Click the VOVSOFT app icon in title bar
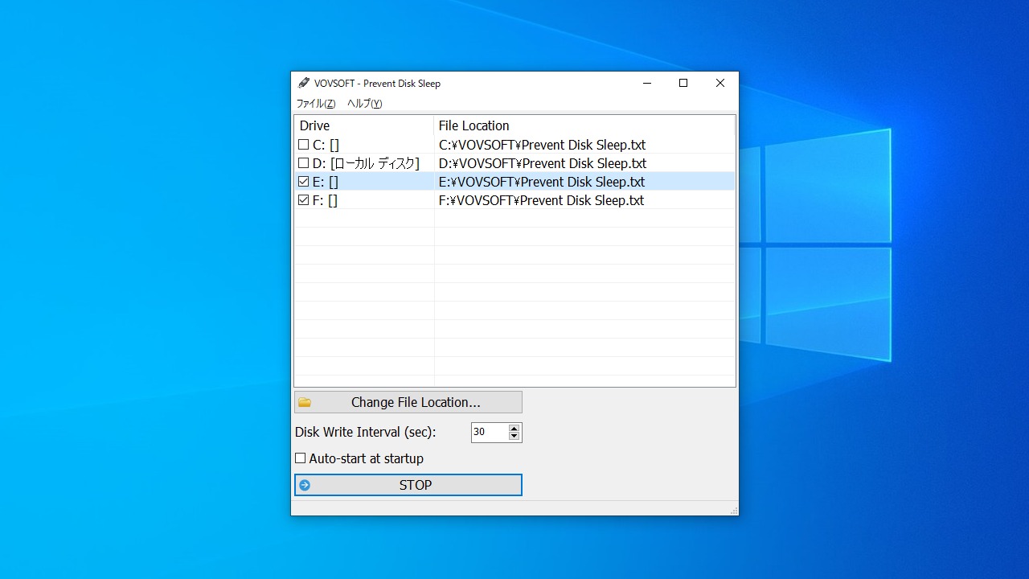This screenshot has height=579, width=1029. (304, 83)
